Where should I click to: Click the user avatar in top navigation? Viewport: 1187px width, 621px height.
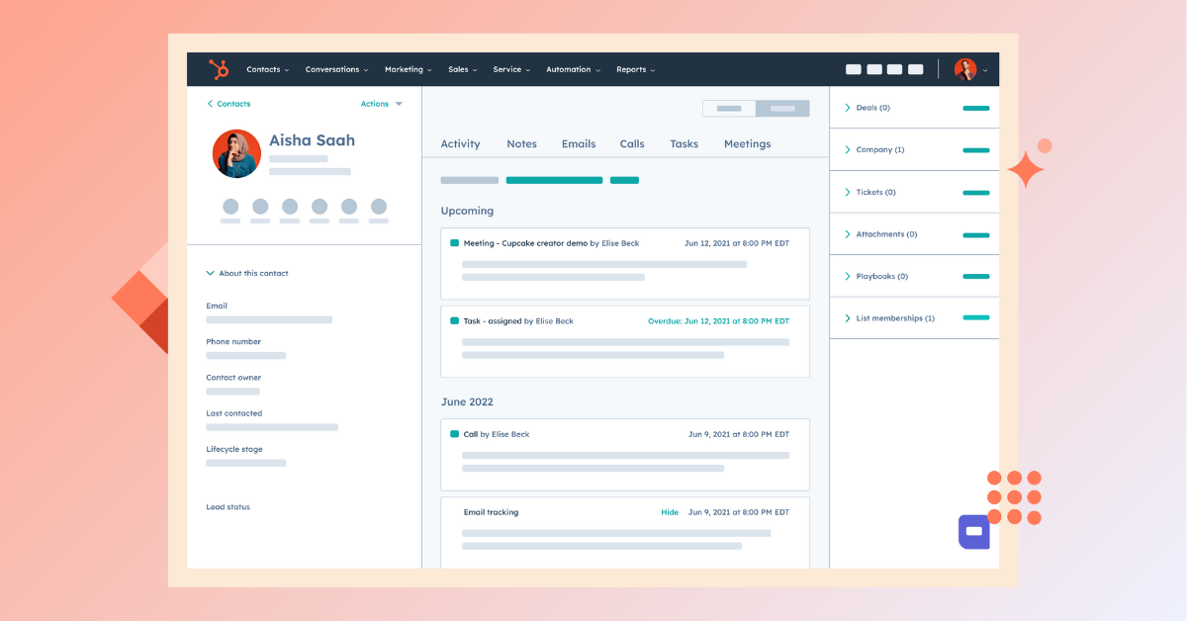964,69
